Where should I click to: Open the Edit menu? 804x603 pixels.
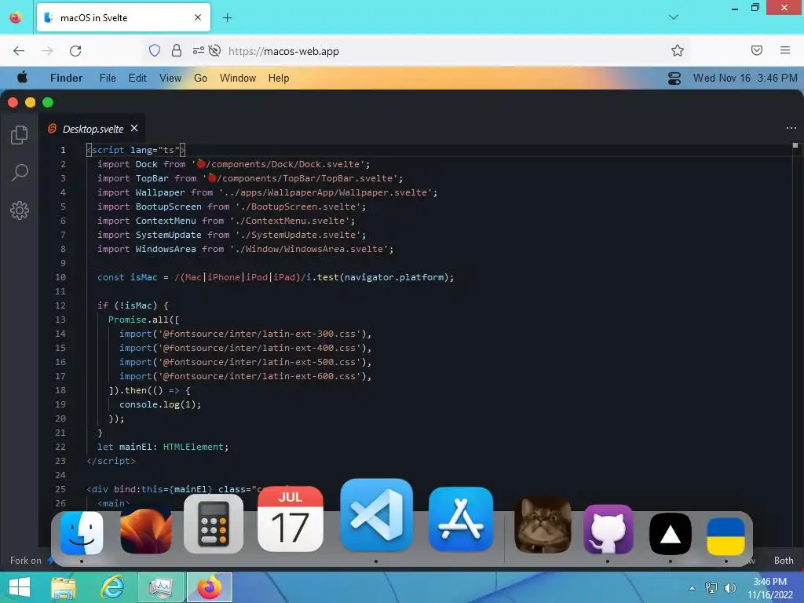coord(137,78)
